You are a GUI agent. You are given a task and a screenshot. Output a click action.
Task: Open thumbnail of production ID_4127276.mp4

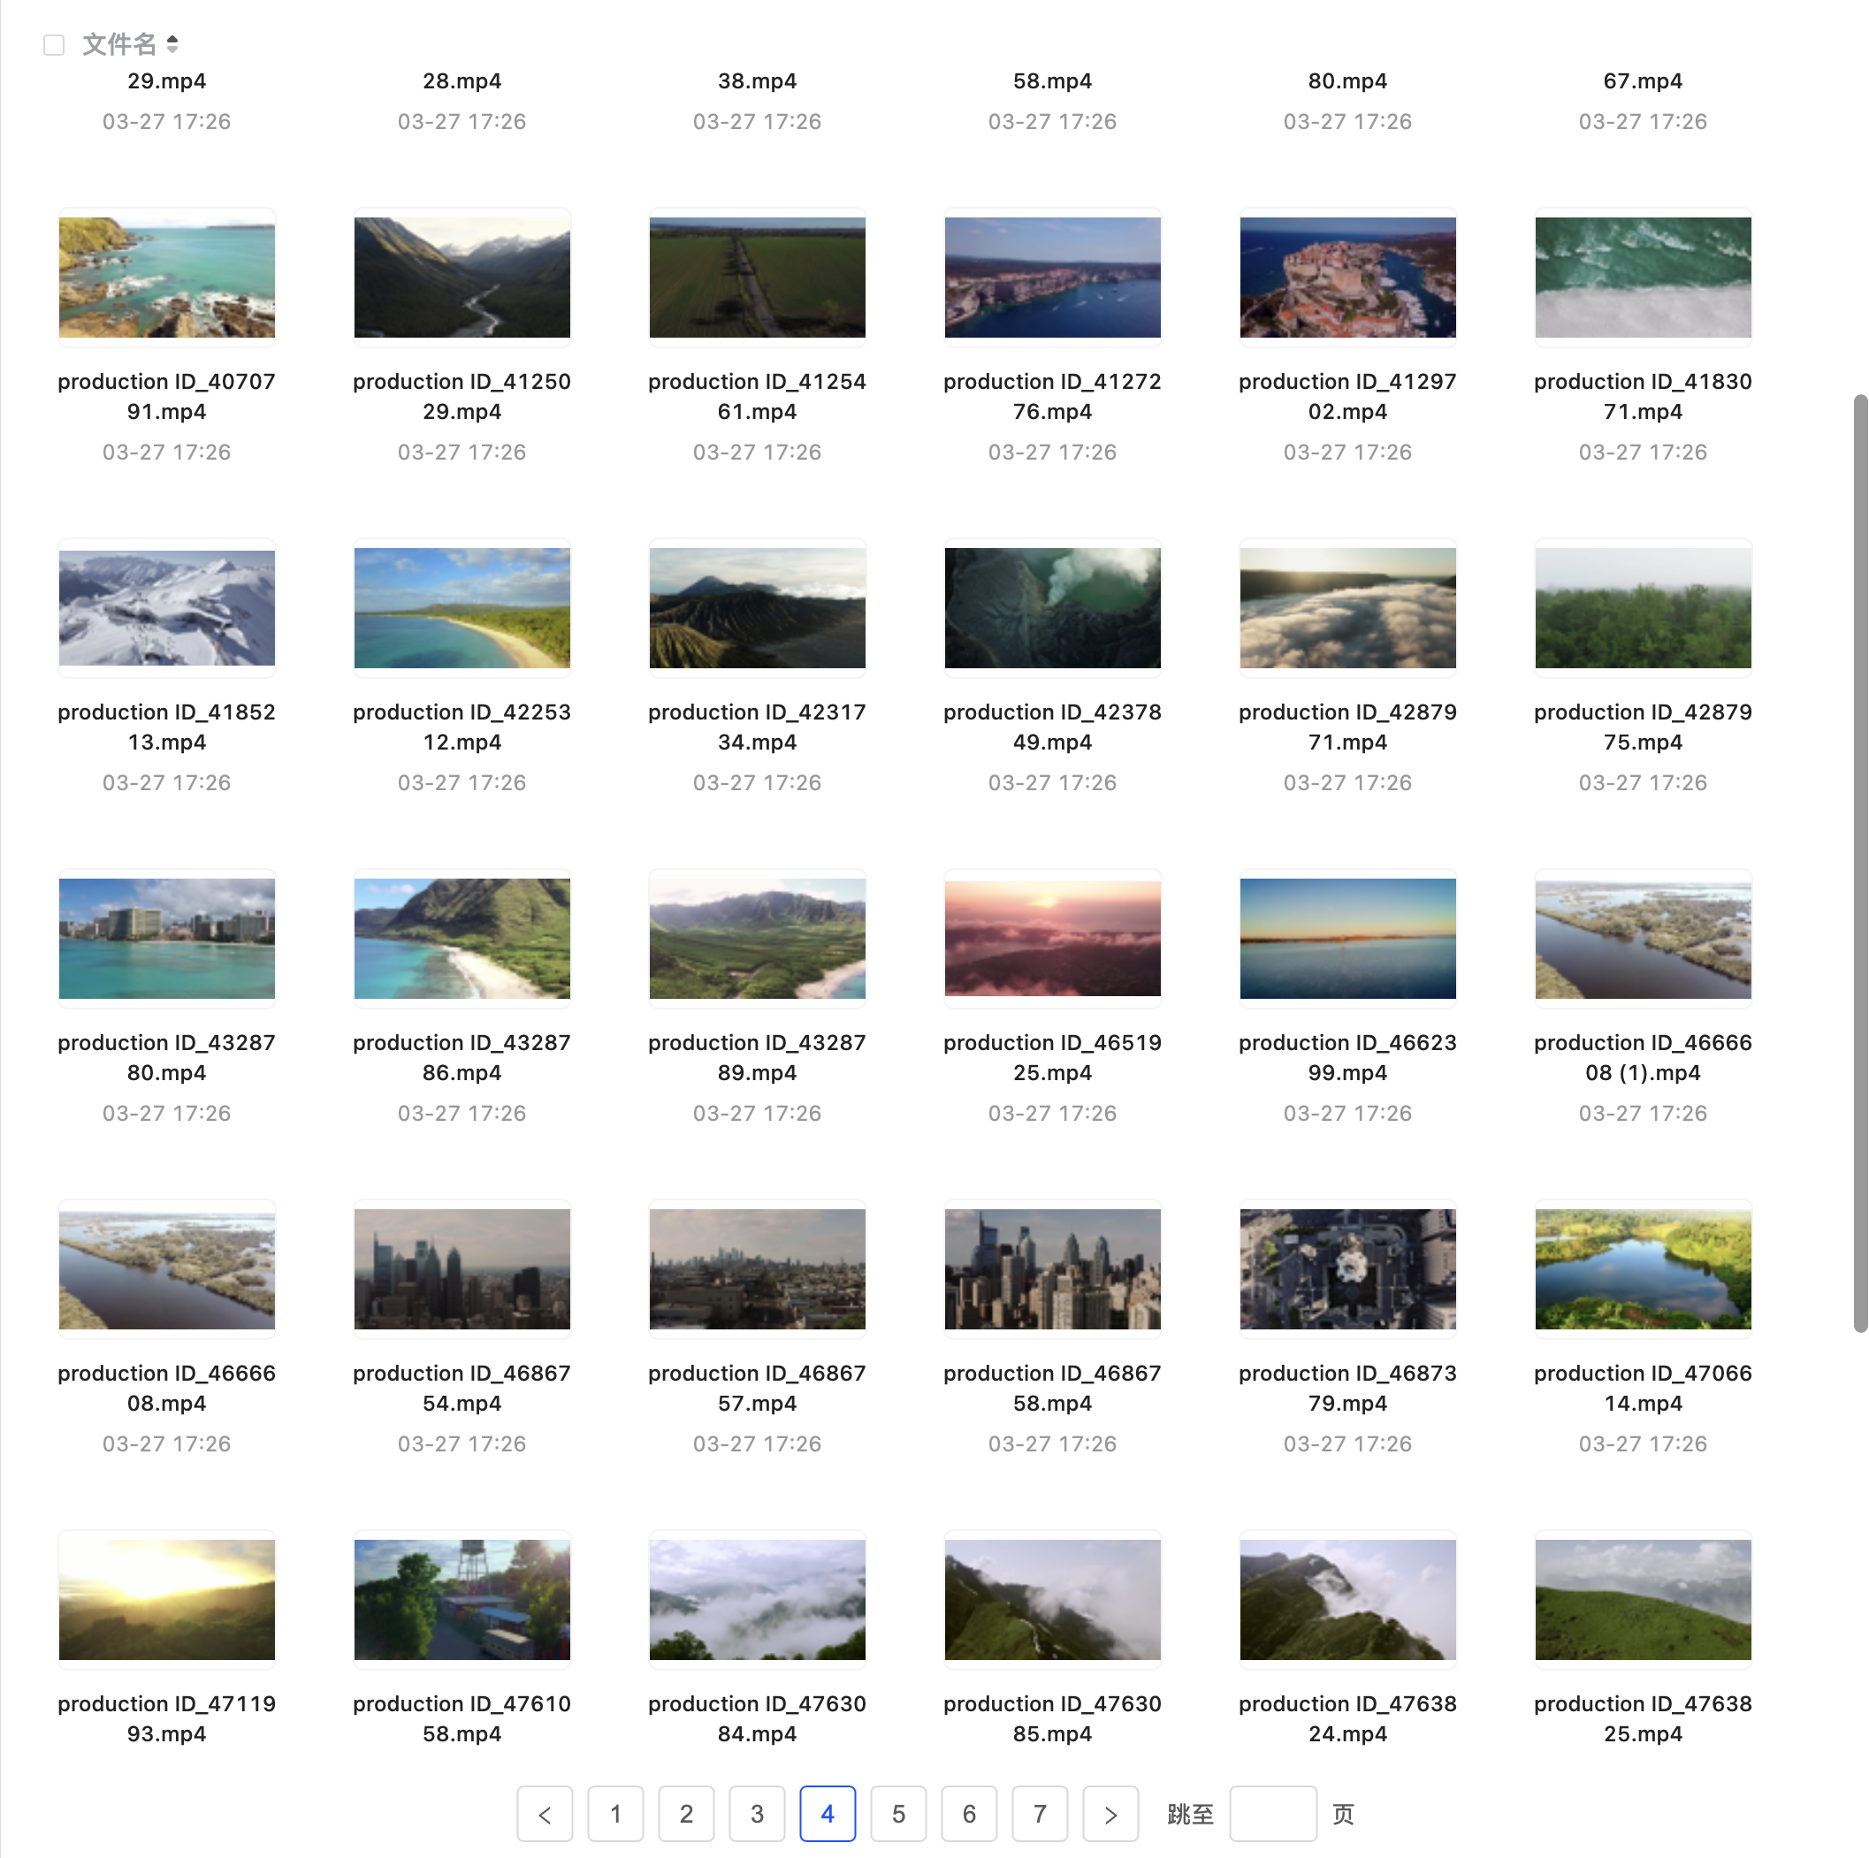(x=1052, y=278)
